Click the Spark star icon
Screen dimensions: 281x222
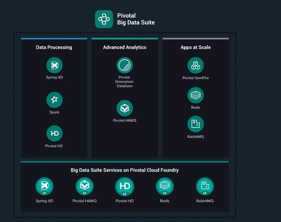54,100
